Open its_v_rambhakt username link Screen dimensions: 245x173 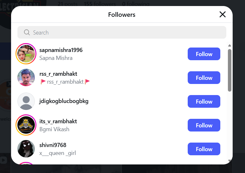[58, 121]
